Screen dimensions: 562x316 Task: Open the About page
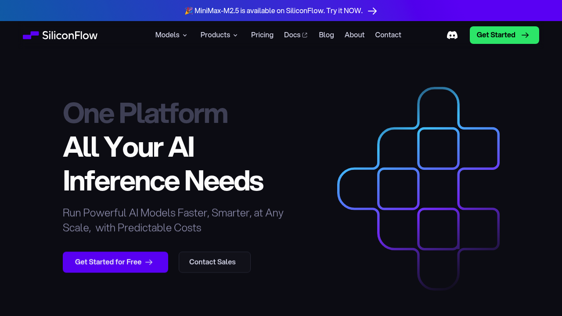354,35
